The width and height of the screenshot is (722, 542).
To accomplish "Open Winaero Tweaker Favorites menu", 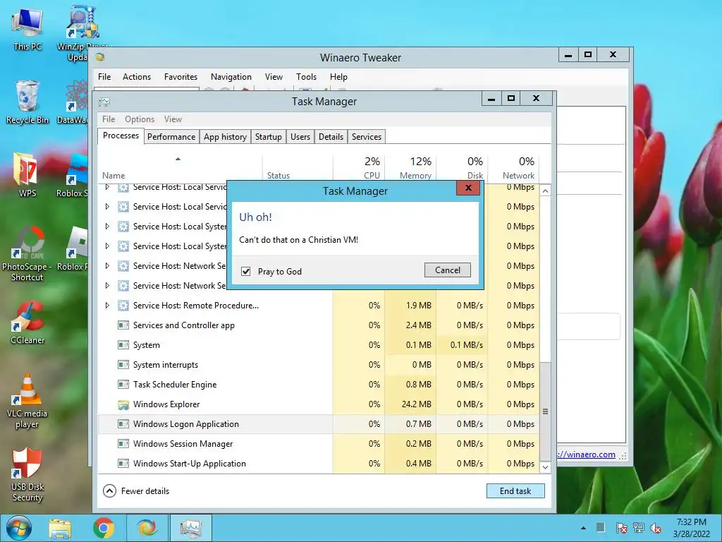I will [180, 77].
